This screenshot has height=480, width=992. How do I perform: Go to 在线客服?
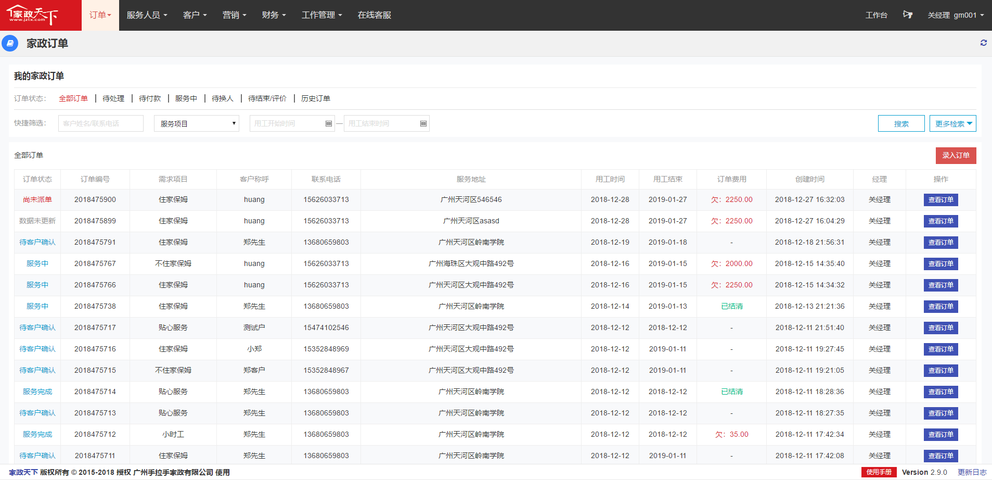(x=375, y=15)
